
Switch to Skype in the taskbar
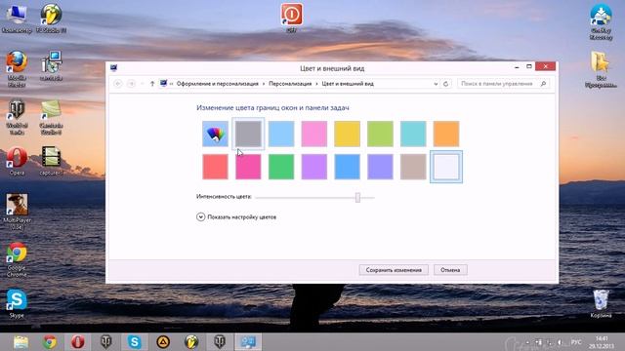tap(135, 342)
